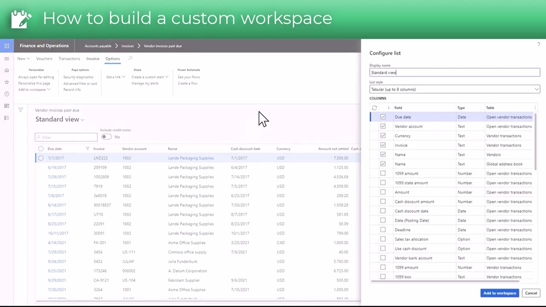Open the app launcher waffle icon
Viewport: 546px width, 307px height.
pos(7,46)
